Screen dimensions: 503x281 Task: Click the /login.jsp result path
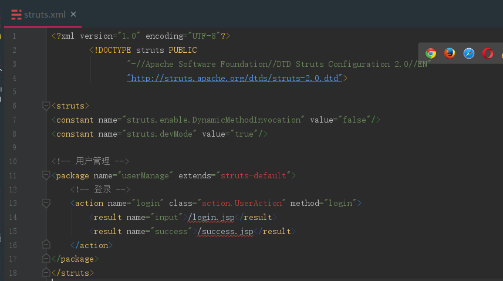coord(211,217)
